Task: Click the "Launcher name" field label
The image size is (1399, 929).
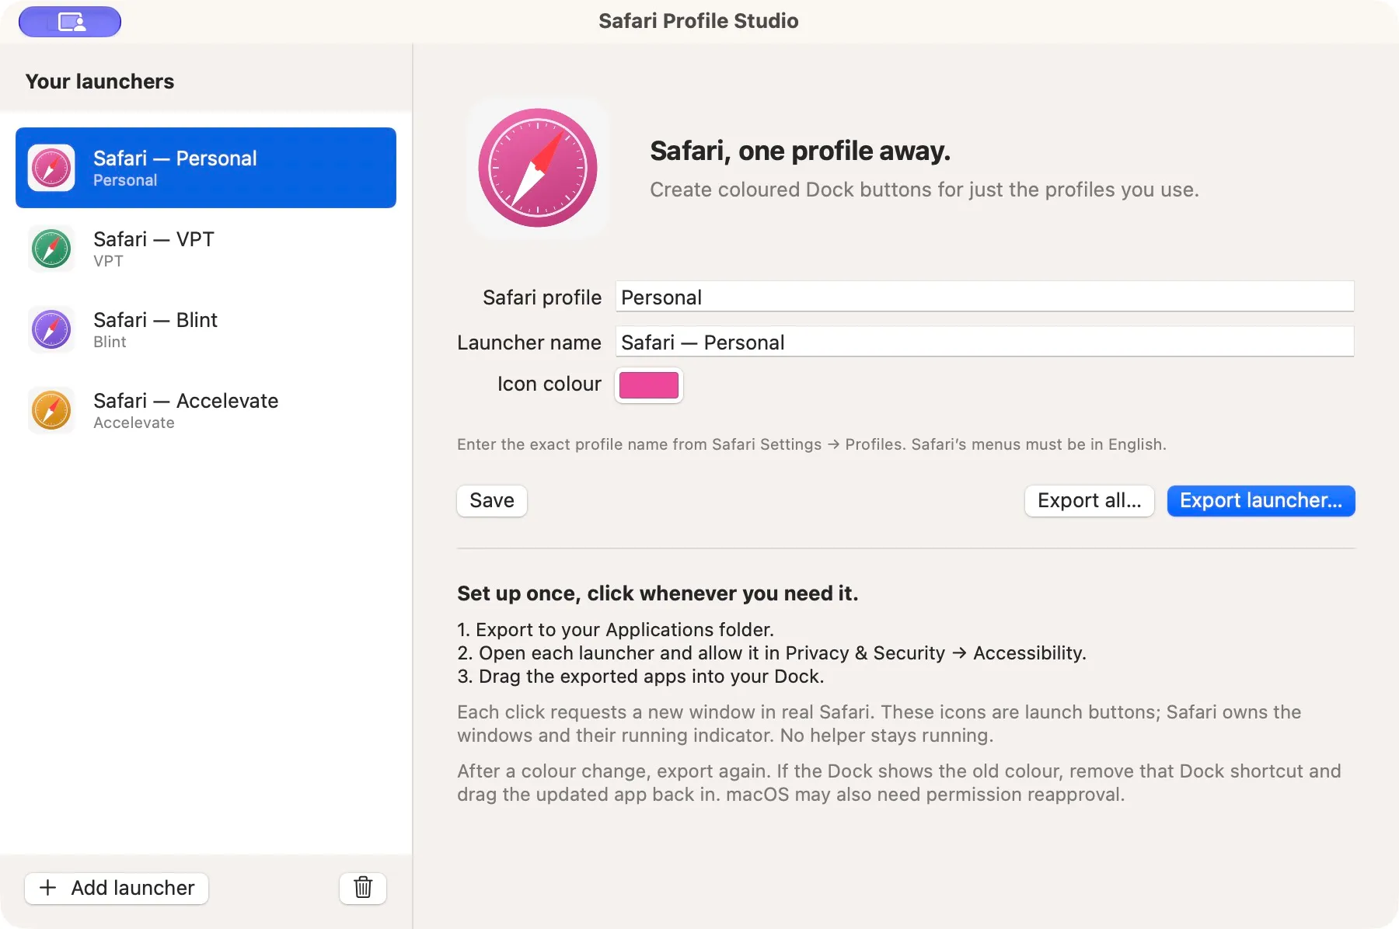Action: (x=529, y=343)
